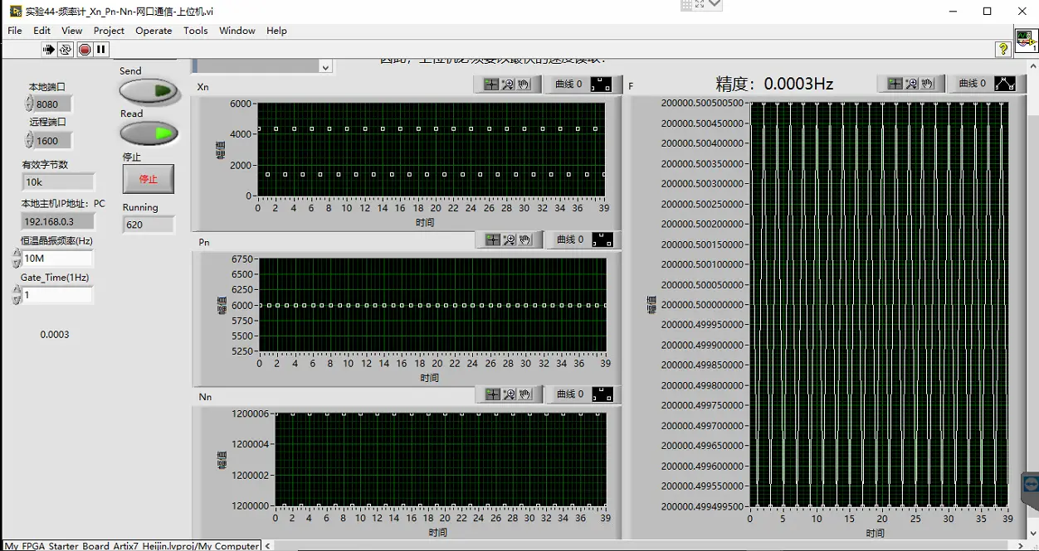
Task: Select the zoom tool on Xn graph palette
Action: (x=510, y=84)
